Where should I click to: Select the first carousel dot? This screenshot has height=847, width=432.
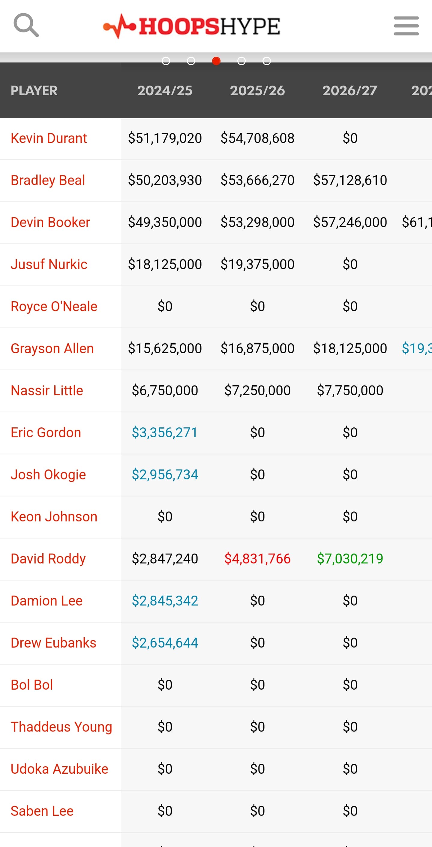166,61
